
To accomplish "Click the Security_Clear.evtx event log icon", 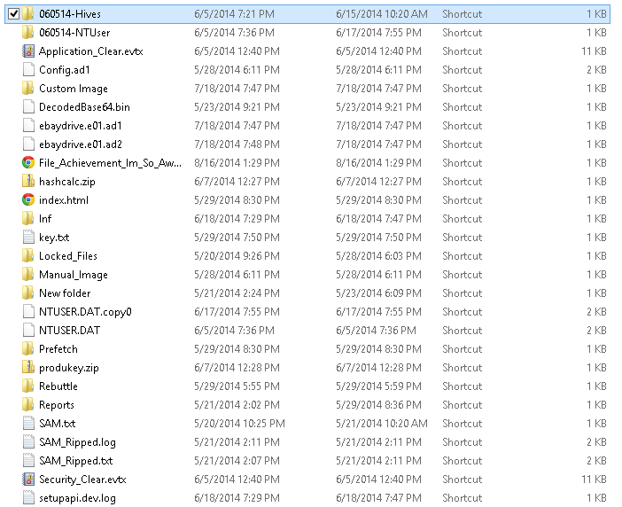I will 28,480.
